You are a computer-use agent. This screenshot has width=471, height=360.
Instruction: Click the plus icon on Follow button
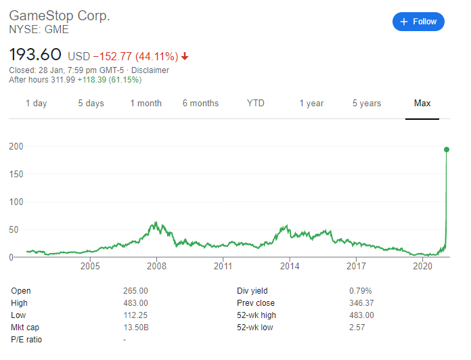click(404, 22)
